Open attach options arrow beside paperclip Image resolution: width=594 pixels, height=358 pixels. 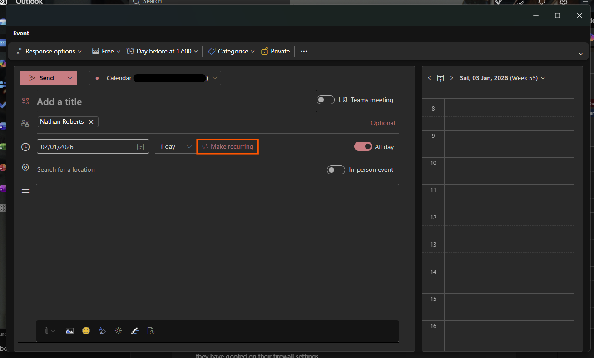54,331
